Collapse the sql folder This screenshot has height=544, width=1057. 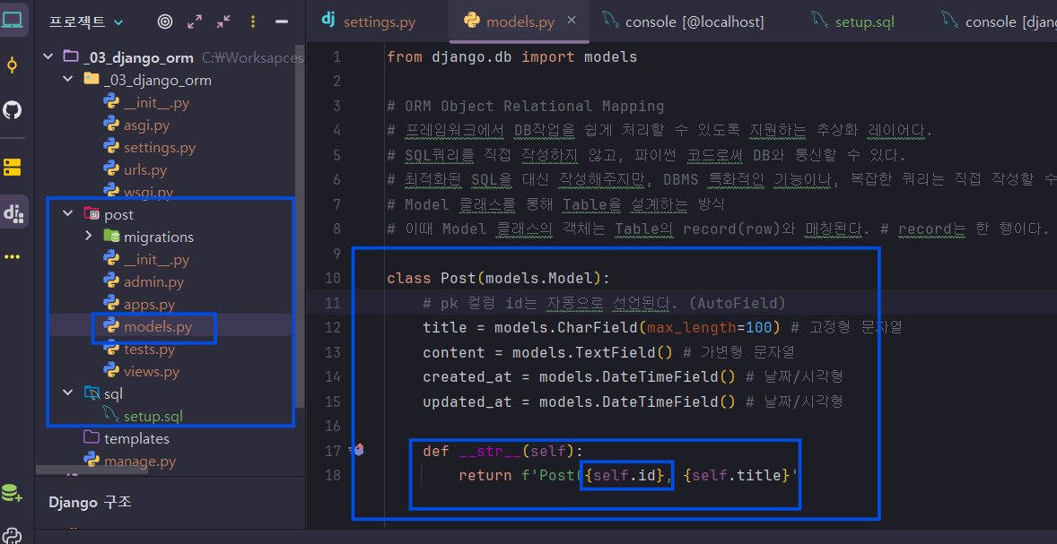(x=67, y=393)
